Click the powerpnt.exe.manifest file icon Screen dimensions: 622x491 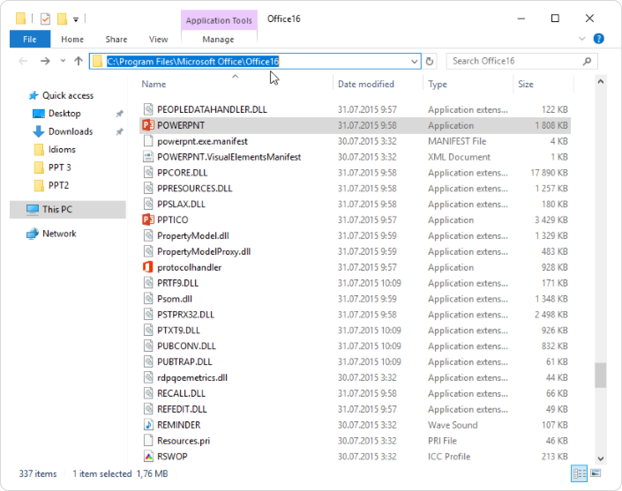[x=148, y=141]
